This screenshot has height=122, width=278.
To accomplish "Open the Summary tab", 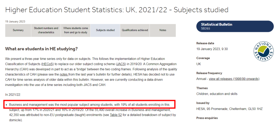I will coord(18,30).
